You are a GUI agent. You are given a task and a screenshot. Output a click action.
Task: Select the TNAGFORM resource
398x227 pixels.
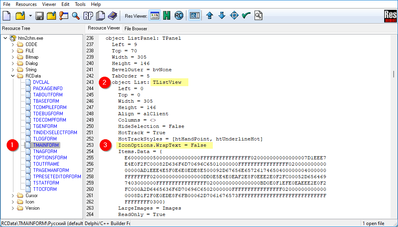tap(45, 151)
